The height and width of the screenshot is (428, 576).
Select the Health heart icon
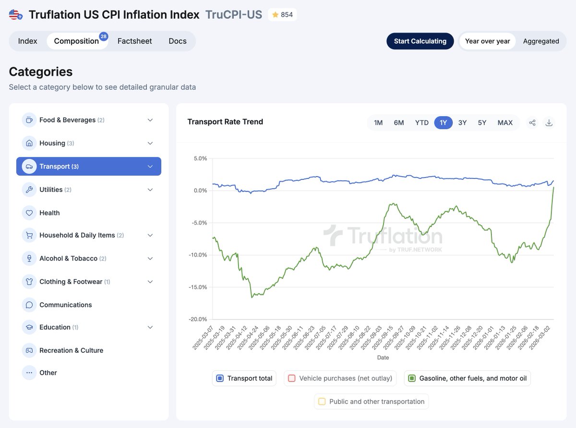(x=29, y=213)
